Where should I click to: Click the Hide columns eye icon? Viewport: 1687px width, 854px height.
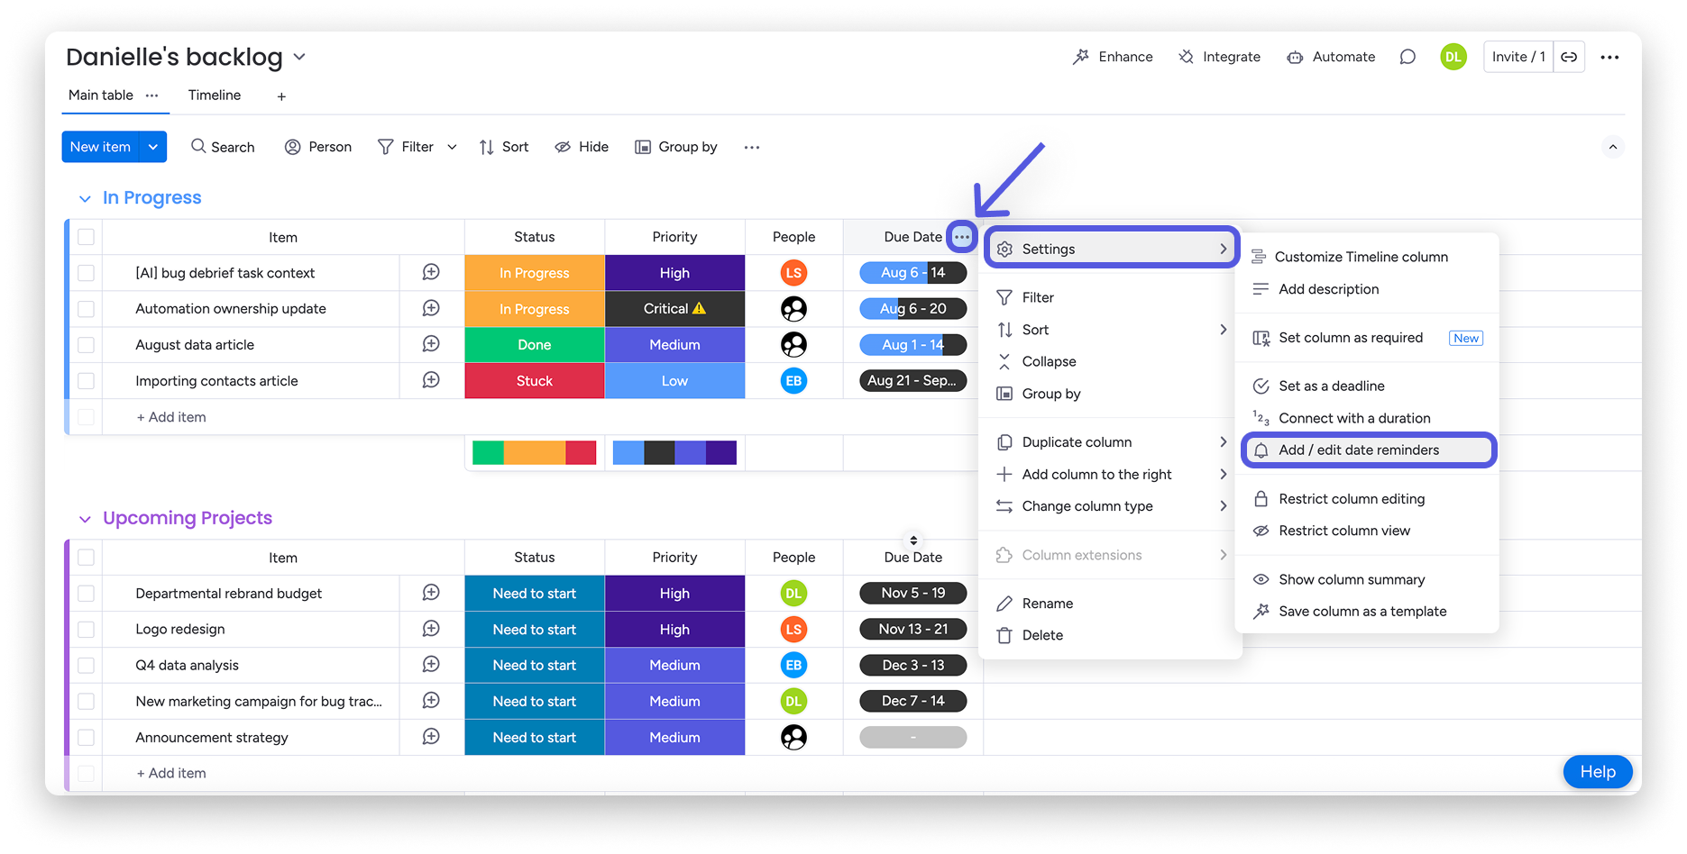[563, 147]
